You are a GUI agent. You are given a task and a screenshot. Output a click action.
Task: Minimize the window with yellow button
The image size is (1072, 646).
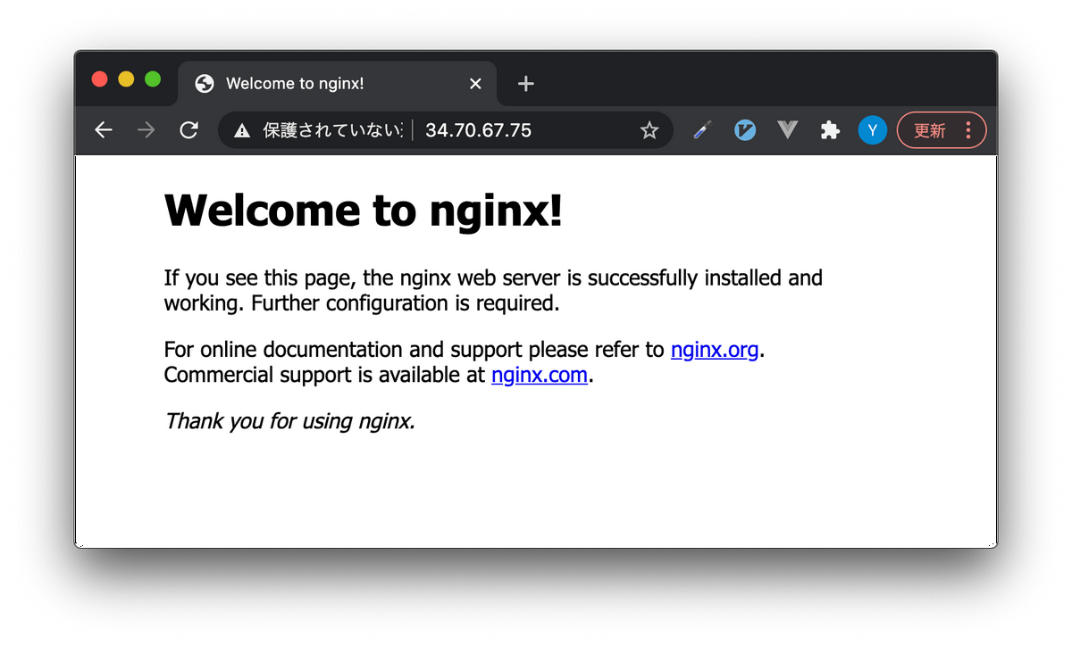click(x=126, y=79)
